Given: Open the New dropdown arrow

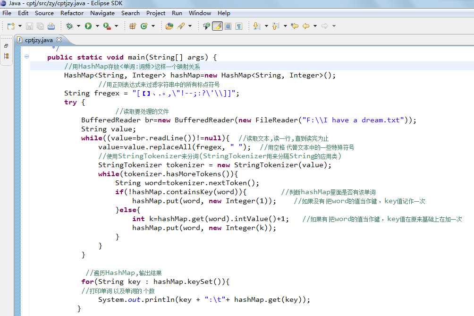Looking at the screenshot, I should tap(20, 26).
